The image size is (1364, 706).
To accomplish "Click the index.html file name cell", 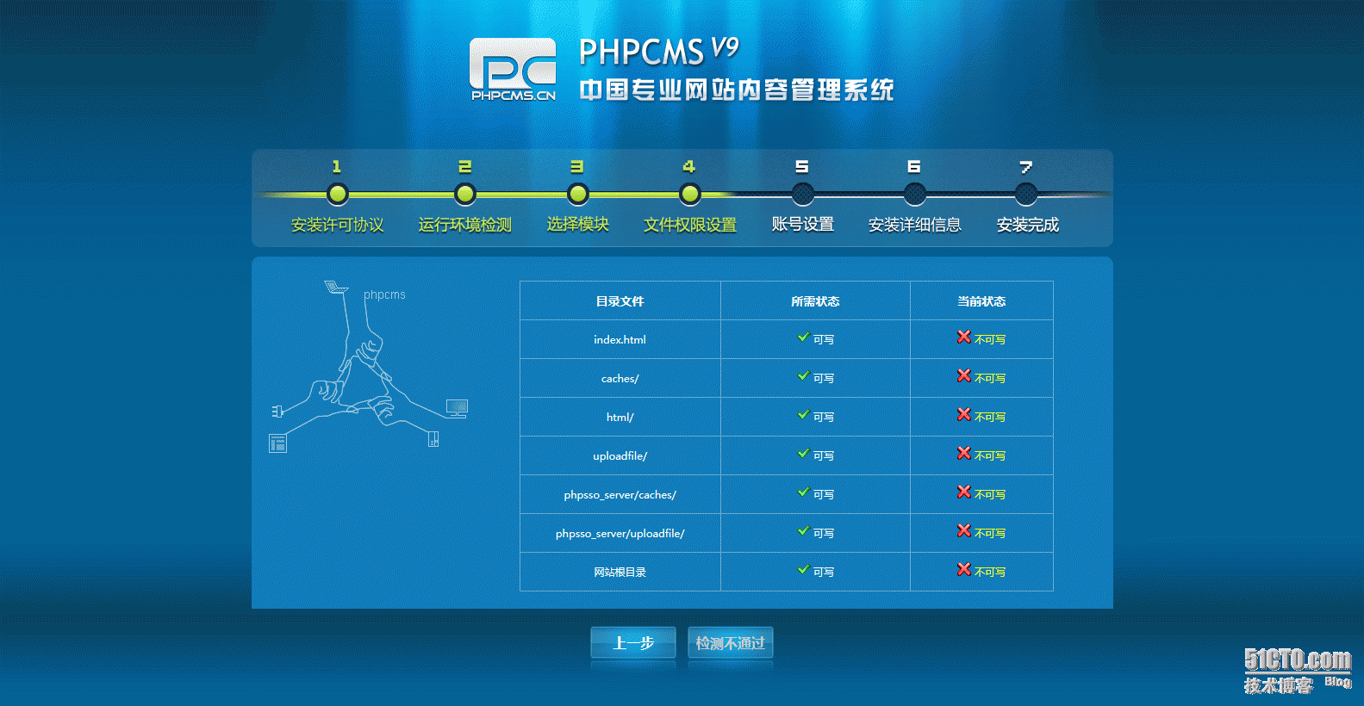I will point(620,340).
